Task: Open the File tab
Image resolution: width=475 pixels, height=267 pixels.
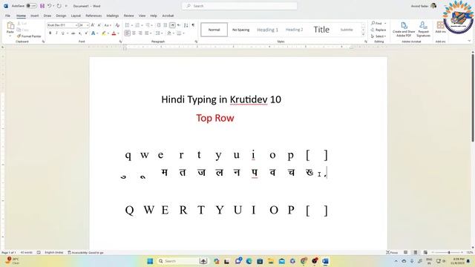Action: (7, 16)
